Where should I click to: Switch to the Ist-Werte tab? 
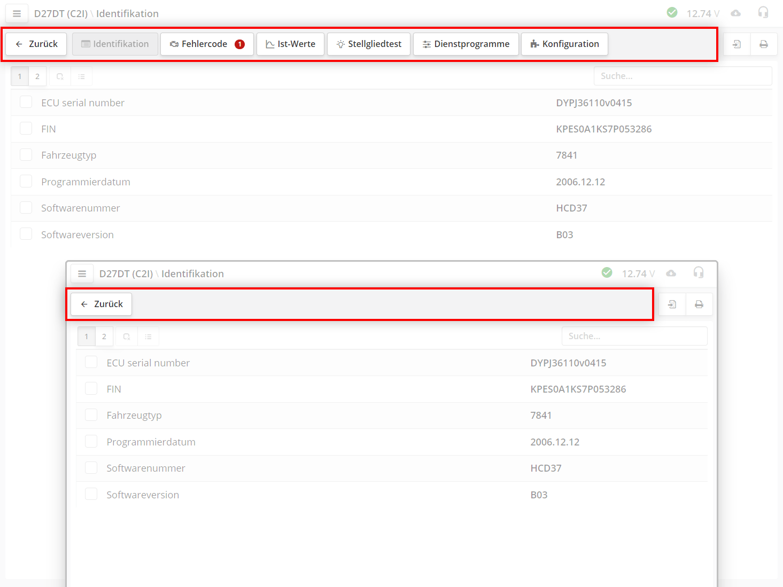290,44
